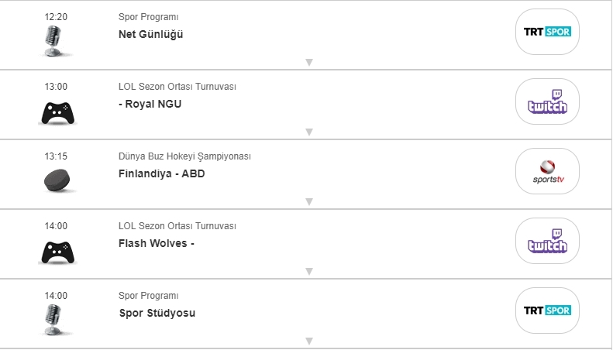Expand details arrow under Royal NGU
613x350 pixels.
tap(308, 132)
